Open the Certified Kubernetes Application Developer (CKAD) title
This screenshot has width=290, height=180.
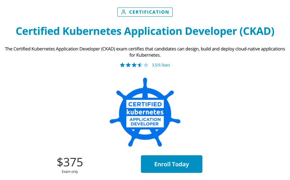(145, 31)
